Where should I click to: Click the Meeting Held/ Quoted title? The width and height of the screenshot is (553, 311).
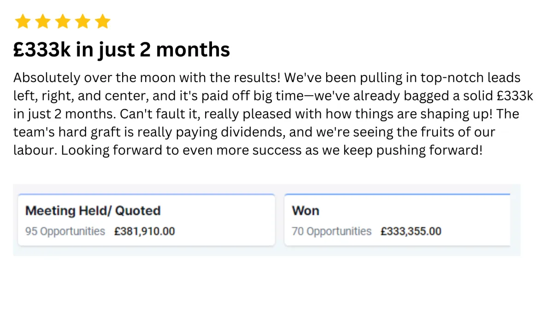point(93,211)
